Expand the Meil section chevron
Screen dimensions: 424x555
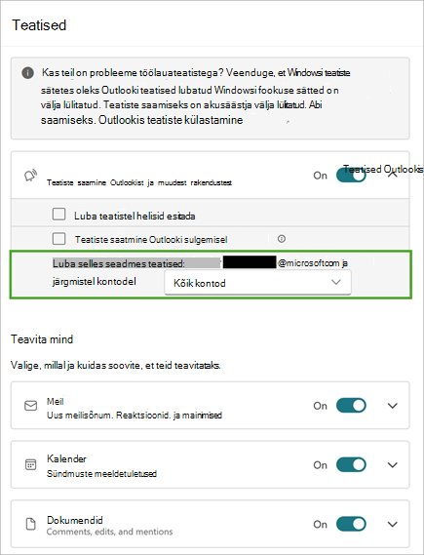point(393,406)
